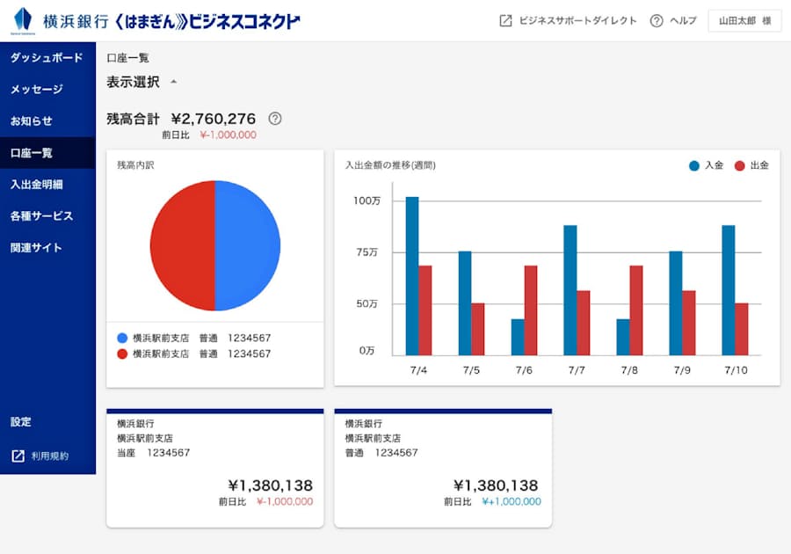
Task: Click the blue half of the pie chart
Action: (x=248, y=245)
